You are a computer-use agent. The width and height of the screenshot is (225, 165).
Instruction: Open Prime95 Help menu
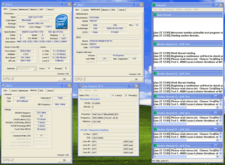click(196, 9)
